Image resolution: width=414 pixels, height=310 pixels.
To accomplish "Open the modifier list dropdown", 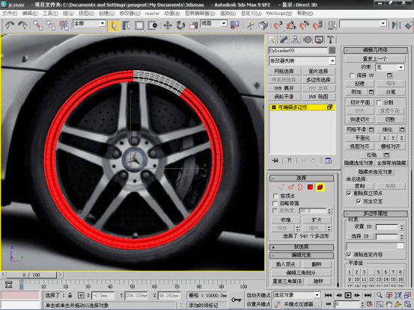I will tap(302, 61).
